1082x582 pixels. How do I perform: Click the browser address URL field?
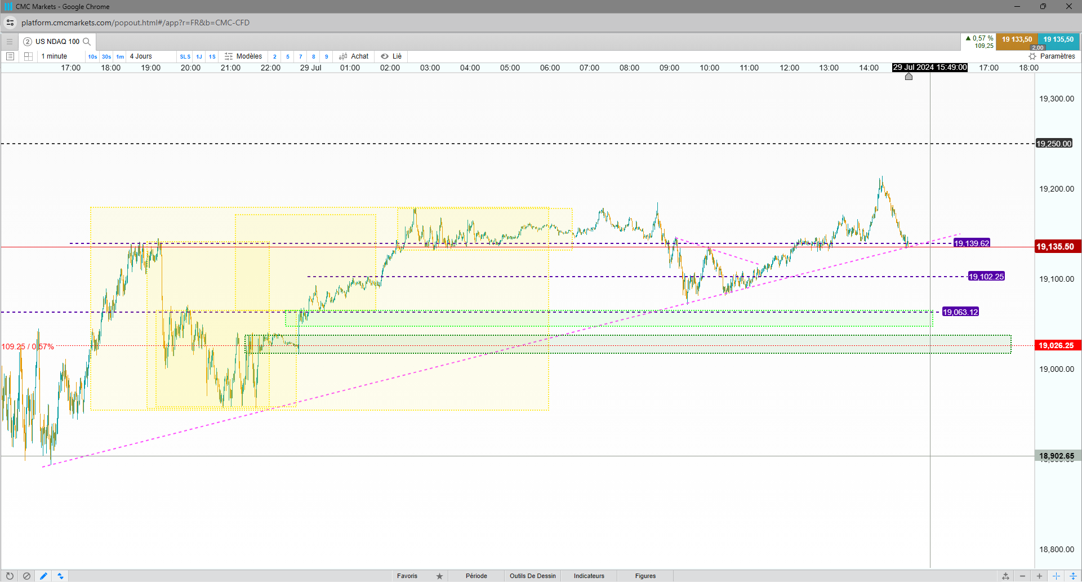[x=135, y=23]
